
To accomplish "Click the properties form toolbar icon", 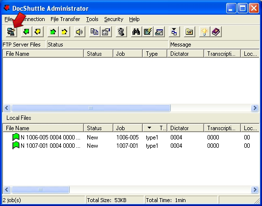I will click(106, 32).
